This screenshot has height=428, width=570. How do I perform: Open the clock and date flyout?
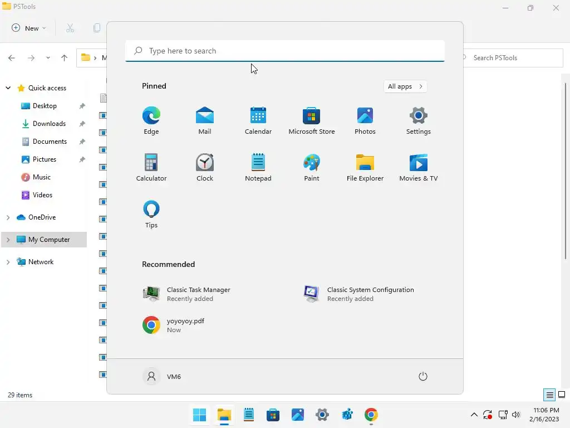point(544,415)
